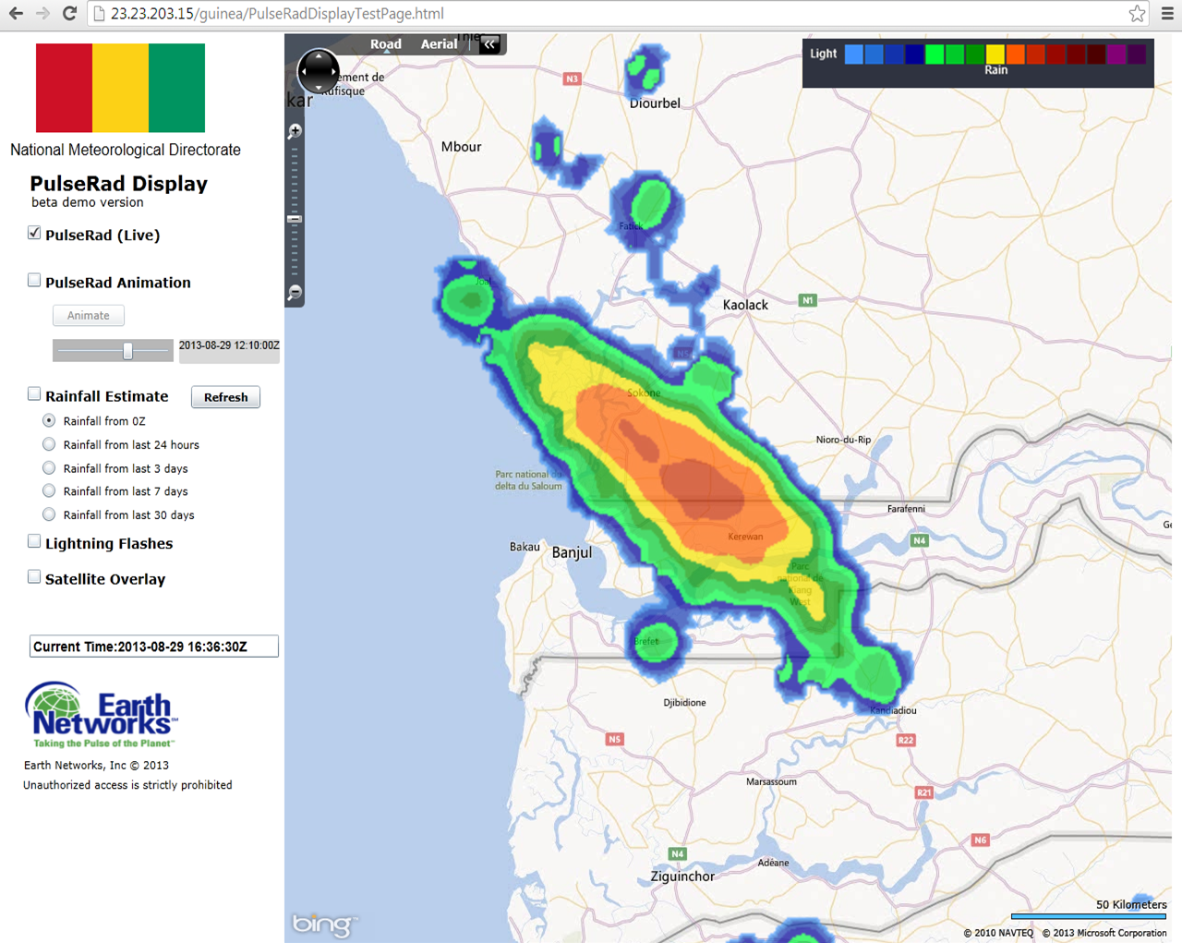Click the animation time slider thumb
Screen dimensions: 1182x943
click(127, 350)
